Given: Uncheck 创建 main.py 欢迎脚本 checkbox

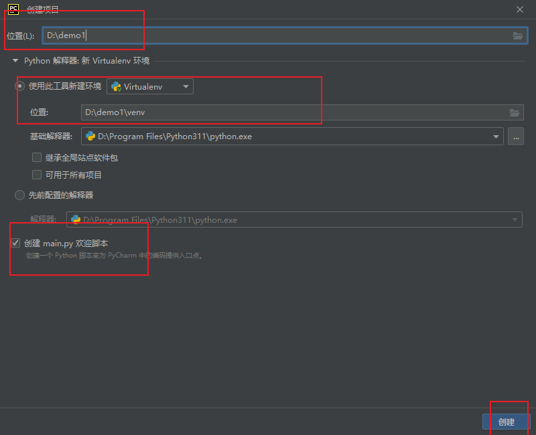Looking at the screenshot, I should pos(15,243).
